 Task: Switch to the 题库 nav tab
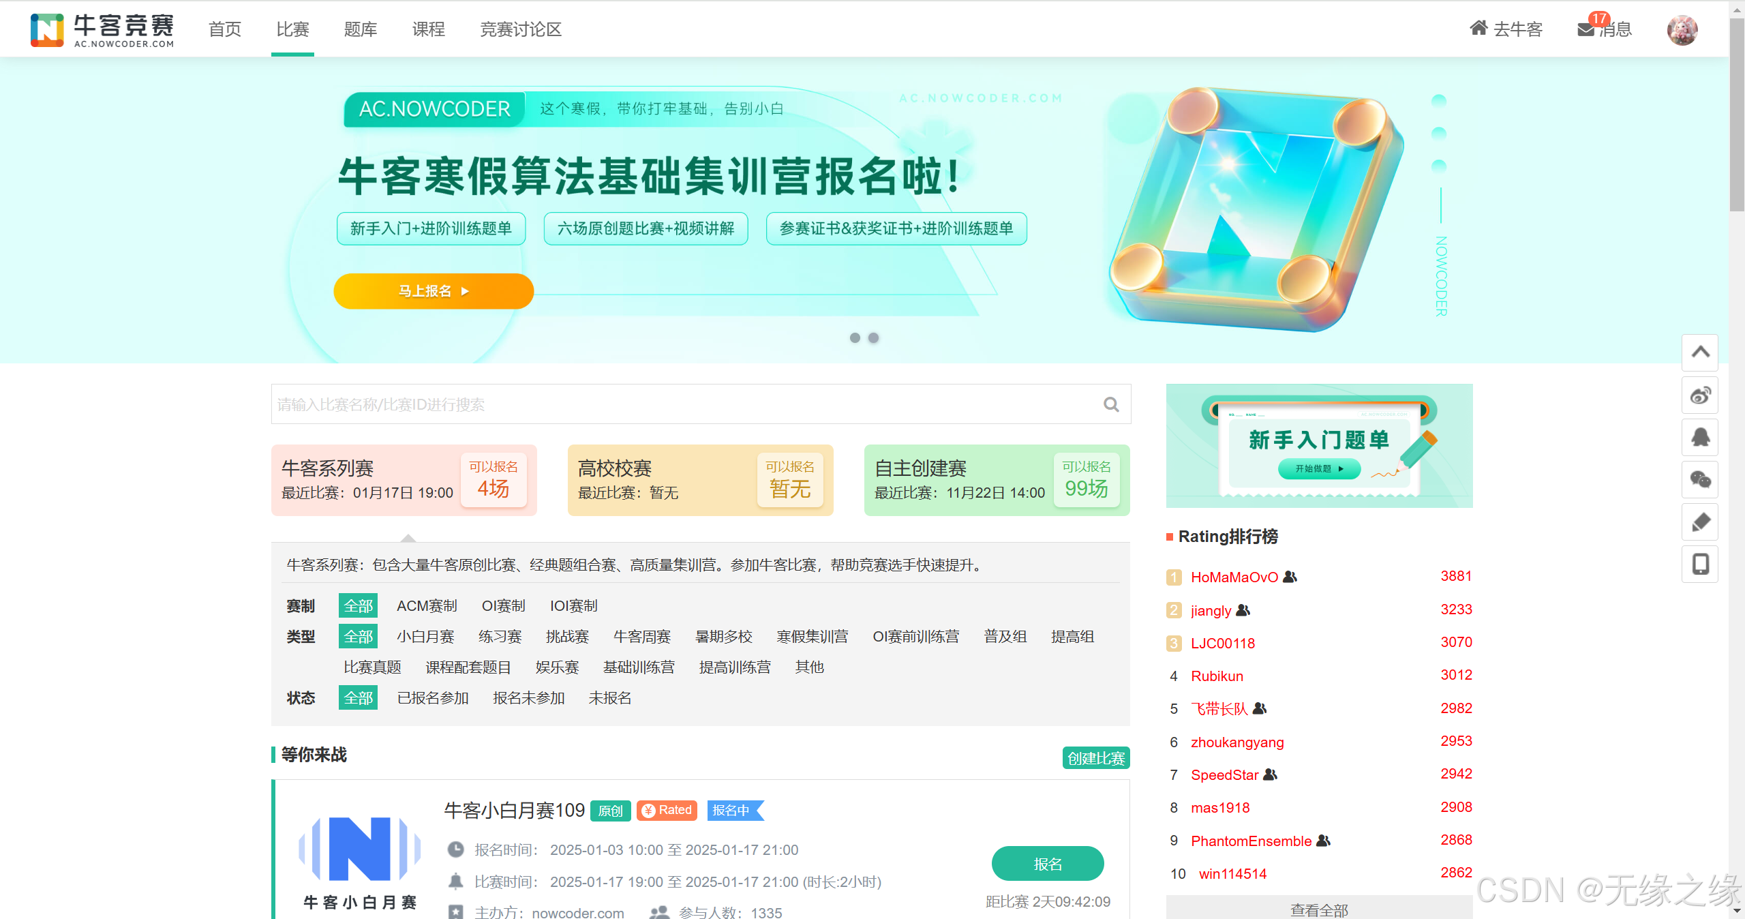[x=361, y=29]
